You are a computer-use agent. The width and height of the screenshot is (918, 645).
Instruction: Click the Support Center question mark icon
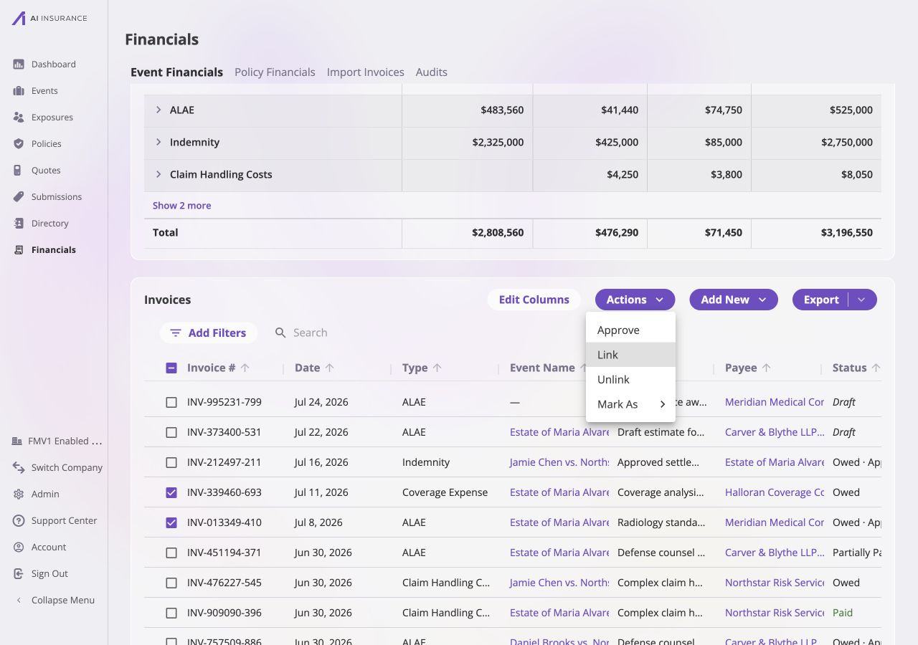(19, 521)
